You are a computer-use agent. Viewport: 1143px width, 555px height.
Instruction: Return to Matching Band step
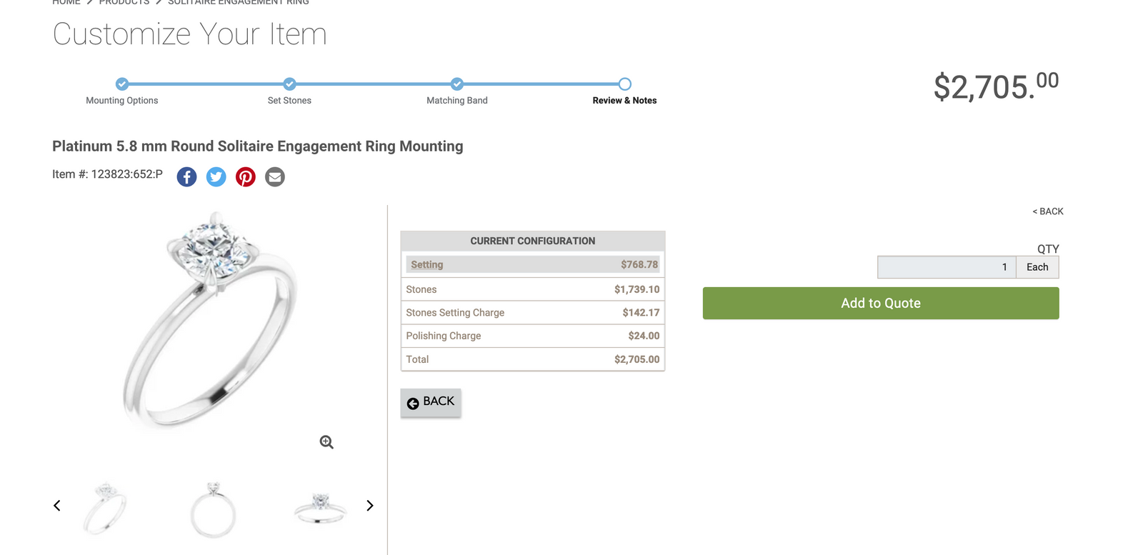(x=457, y=84)
